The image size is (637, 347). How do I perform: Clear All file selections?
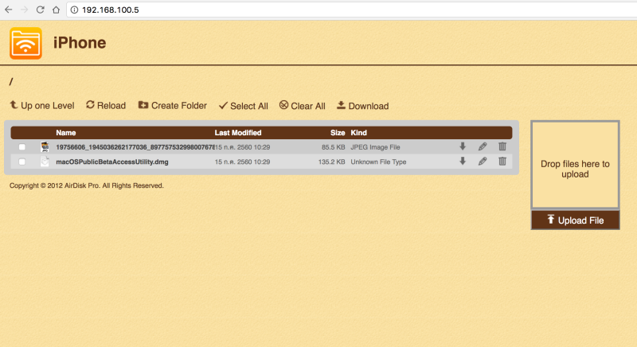(303, 106)
